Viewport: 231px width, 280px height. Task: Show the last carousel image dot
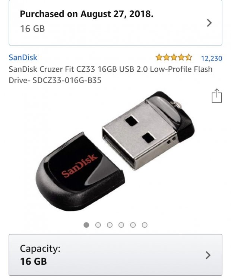(x=145, y=225)
